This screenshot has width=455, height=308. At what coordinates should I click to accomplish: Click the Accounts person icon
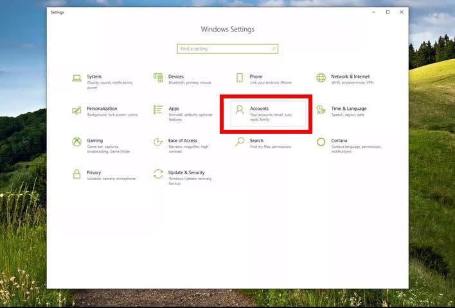240,110
